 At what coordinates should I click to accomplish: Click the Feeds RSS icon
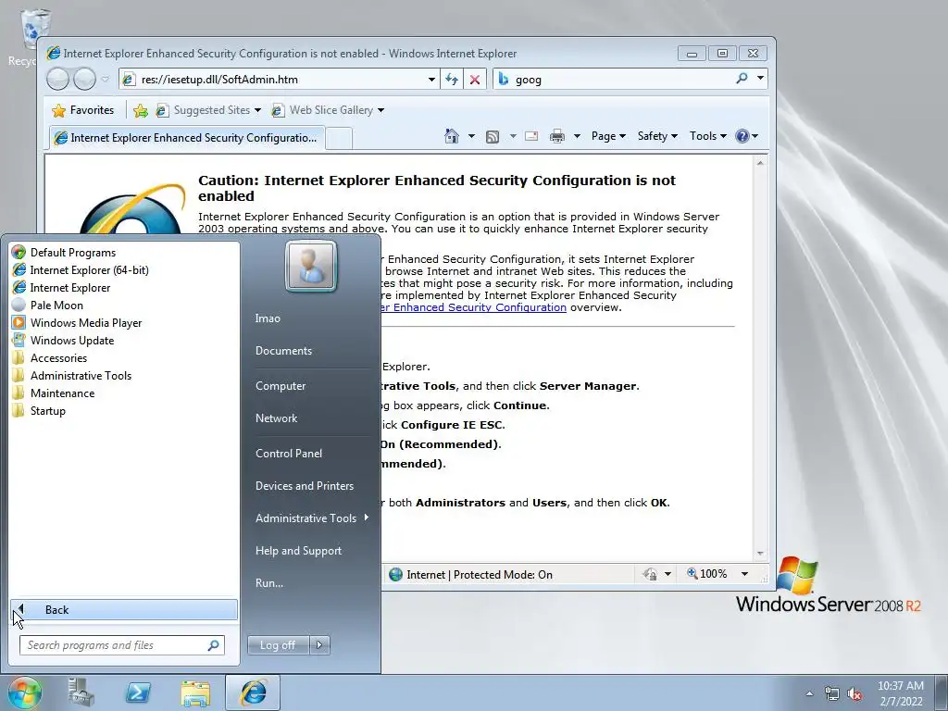[493, 137]
